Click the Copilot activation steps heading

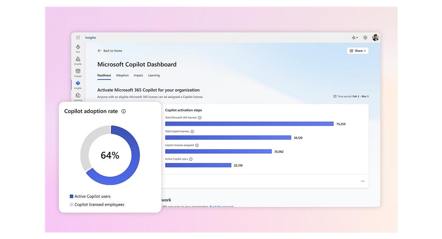pos(184,110)
